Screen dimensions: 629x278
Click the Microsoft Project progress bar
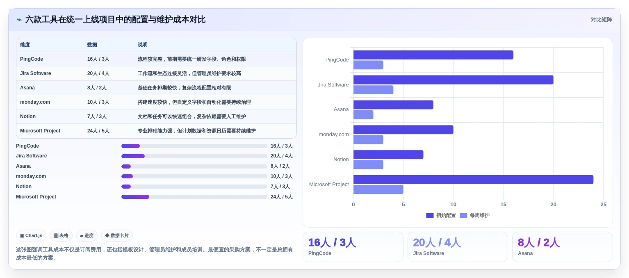click(x=194, y=197)
